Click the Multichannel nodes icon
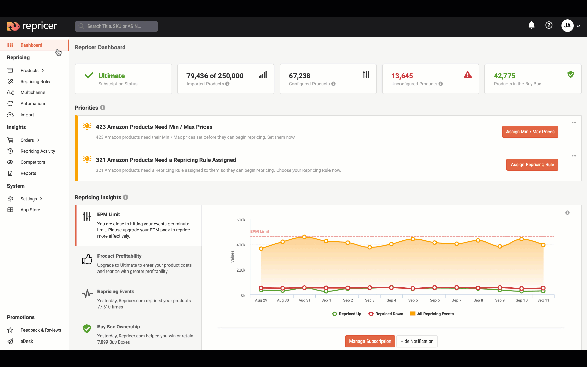 coord(10,92)
